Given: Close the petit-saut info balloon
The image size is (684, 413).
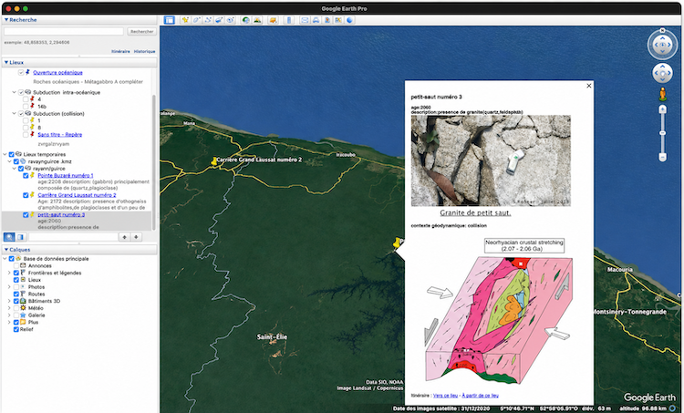Looking at the screenshot, I should pos(589,86).
